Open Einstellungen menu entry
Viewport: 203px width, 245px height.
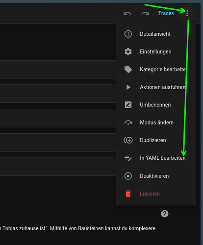[156, 51]
